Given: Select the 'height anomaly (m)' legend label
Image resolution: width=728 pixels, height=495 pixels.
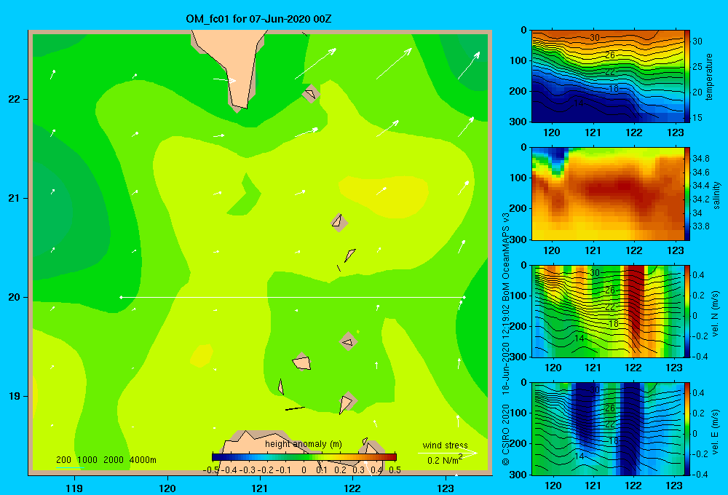Looking at the screenshot, I should pos(304,444).
